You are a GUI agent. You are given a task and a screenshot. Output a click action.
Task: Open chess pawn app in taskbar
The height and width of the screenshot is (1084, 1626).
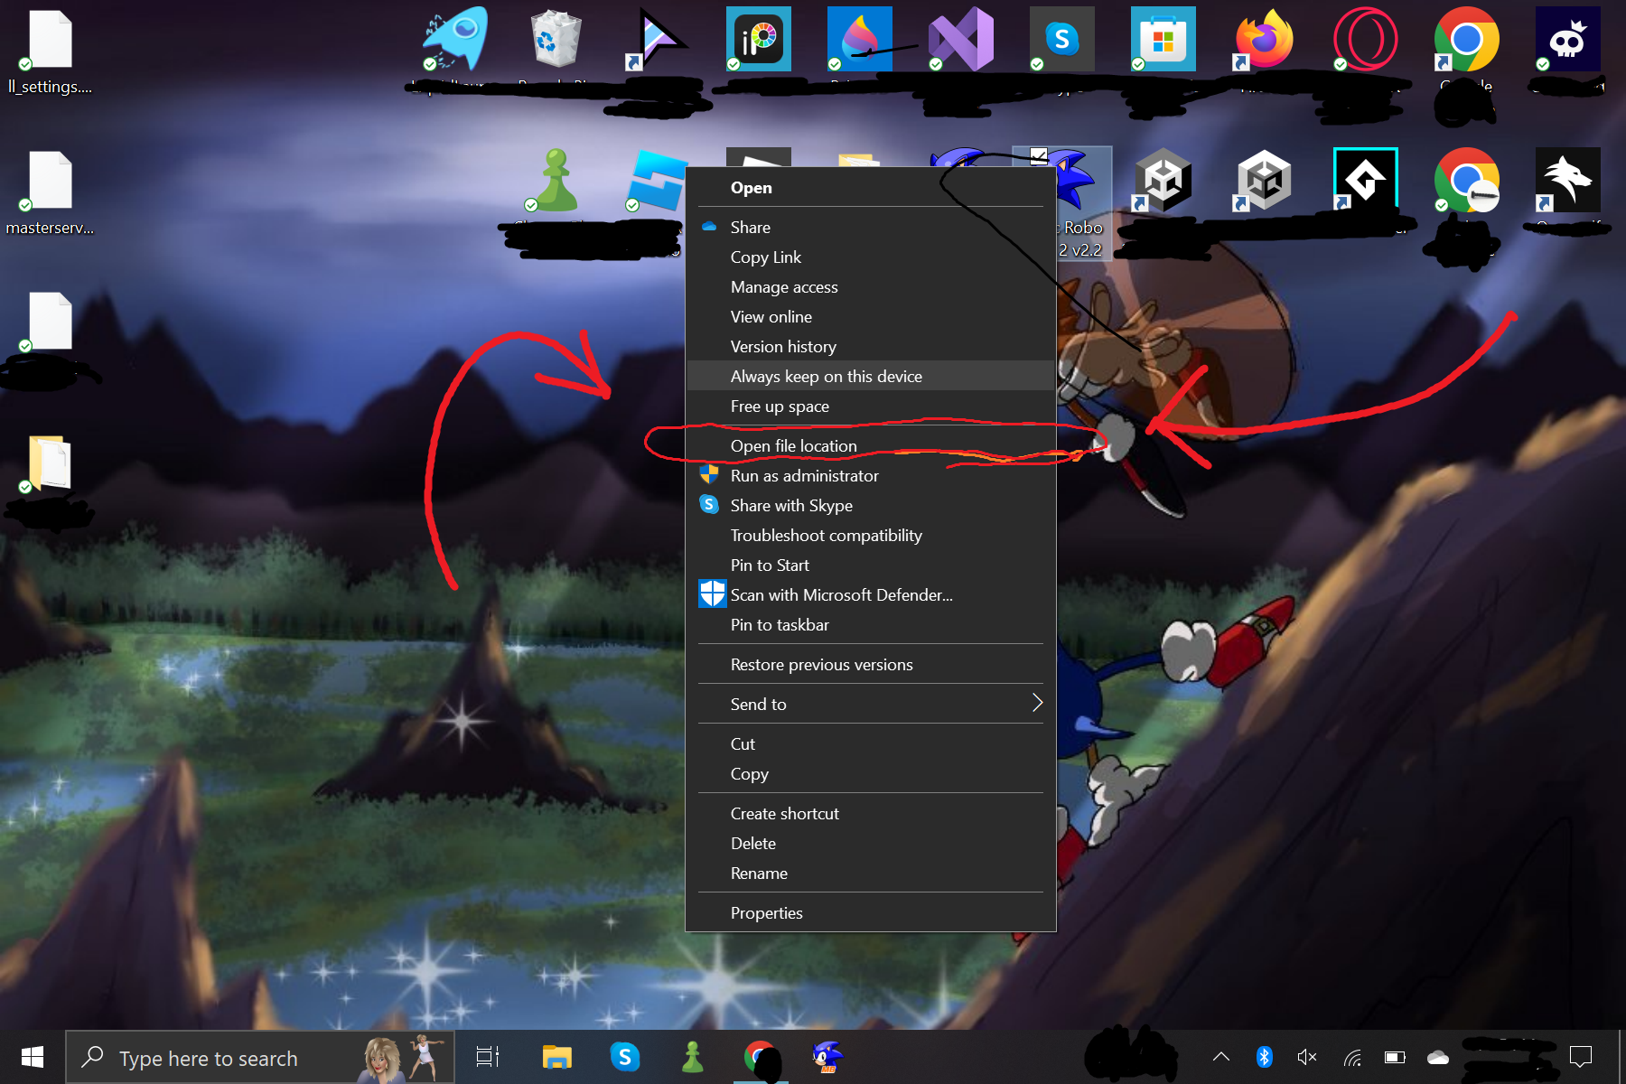[x=693, y=1057]
